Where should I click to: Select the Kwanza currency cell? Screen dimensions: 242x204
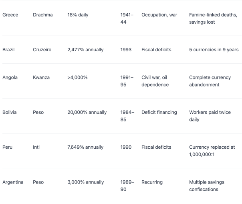(x=41, y=77)
